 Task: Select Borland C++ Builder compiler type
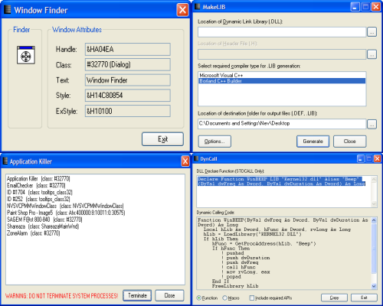[282, 81]
